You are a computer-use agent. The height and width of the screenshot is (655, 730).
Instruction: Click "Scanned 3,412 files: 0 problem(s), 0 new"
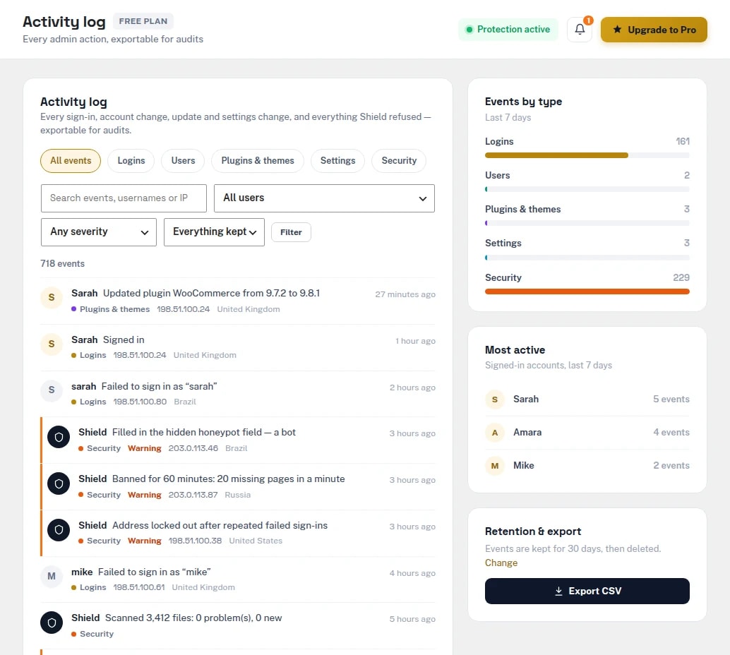tap(193, 618)
